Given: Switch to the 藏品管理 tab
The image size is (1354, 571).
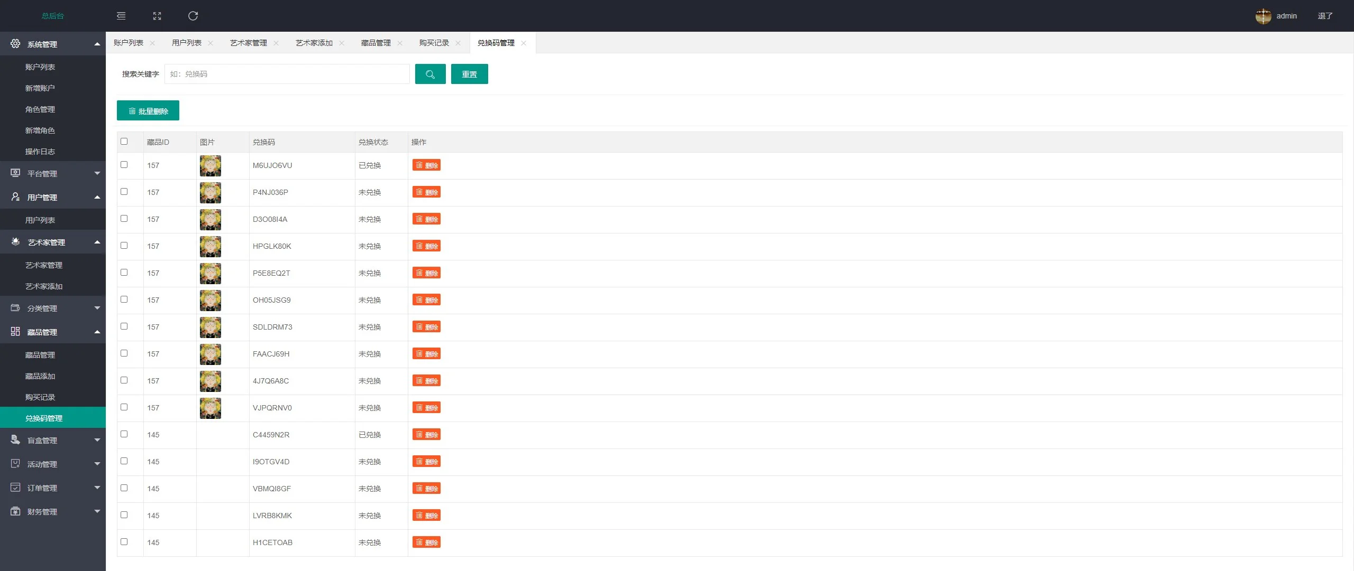Looking at the screenshot, I should (x=376, y=43).
